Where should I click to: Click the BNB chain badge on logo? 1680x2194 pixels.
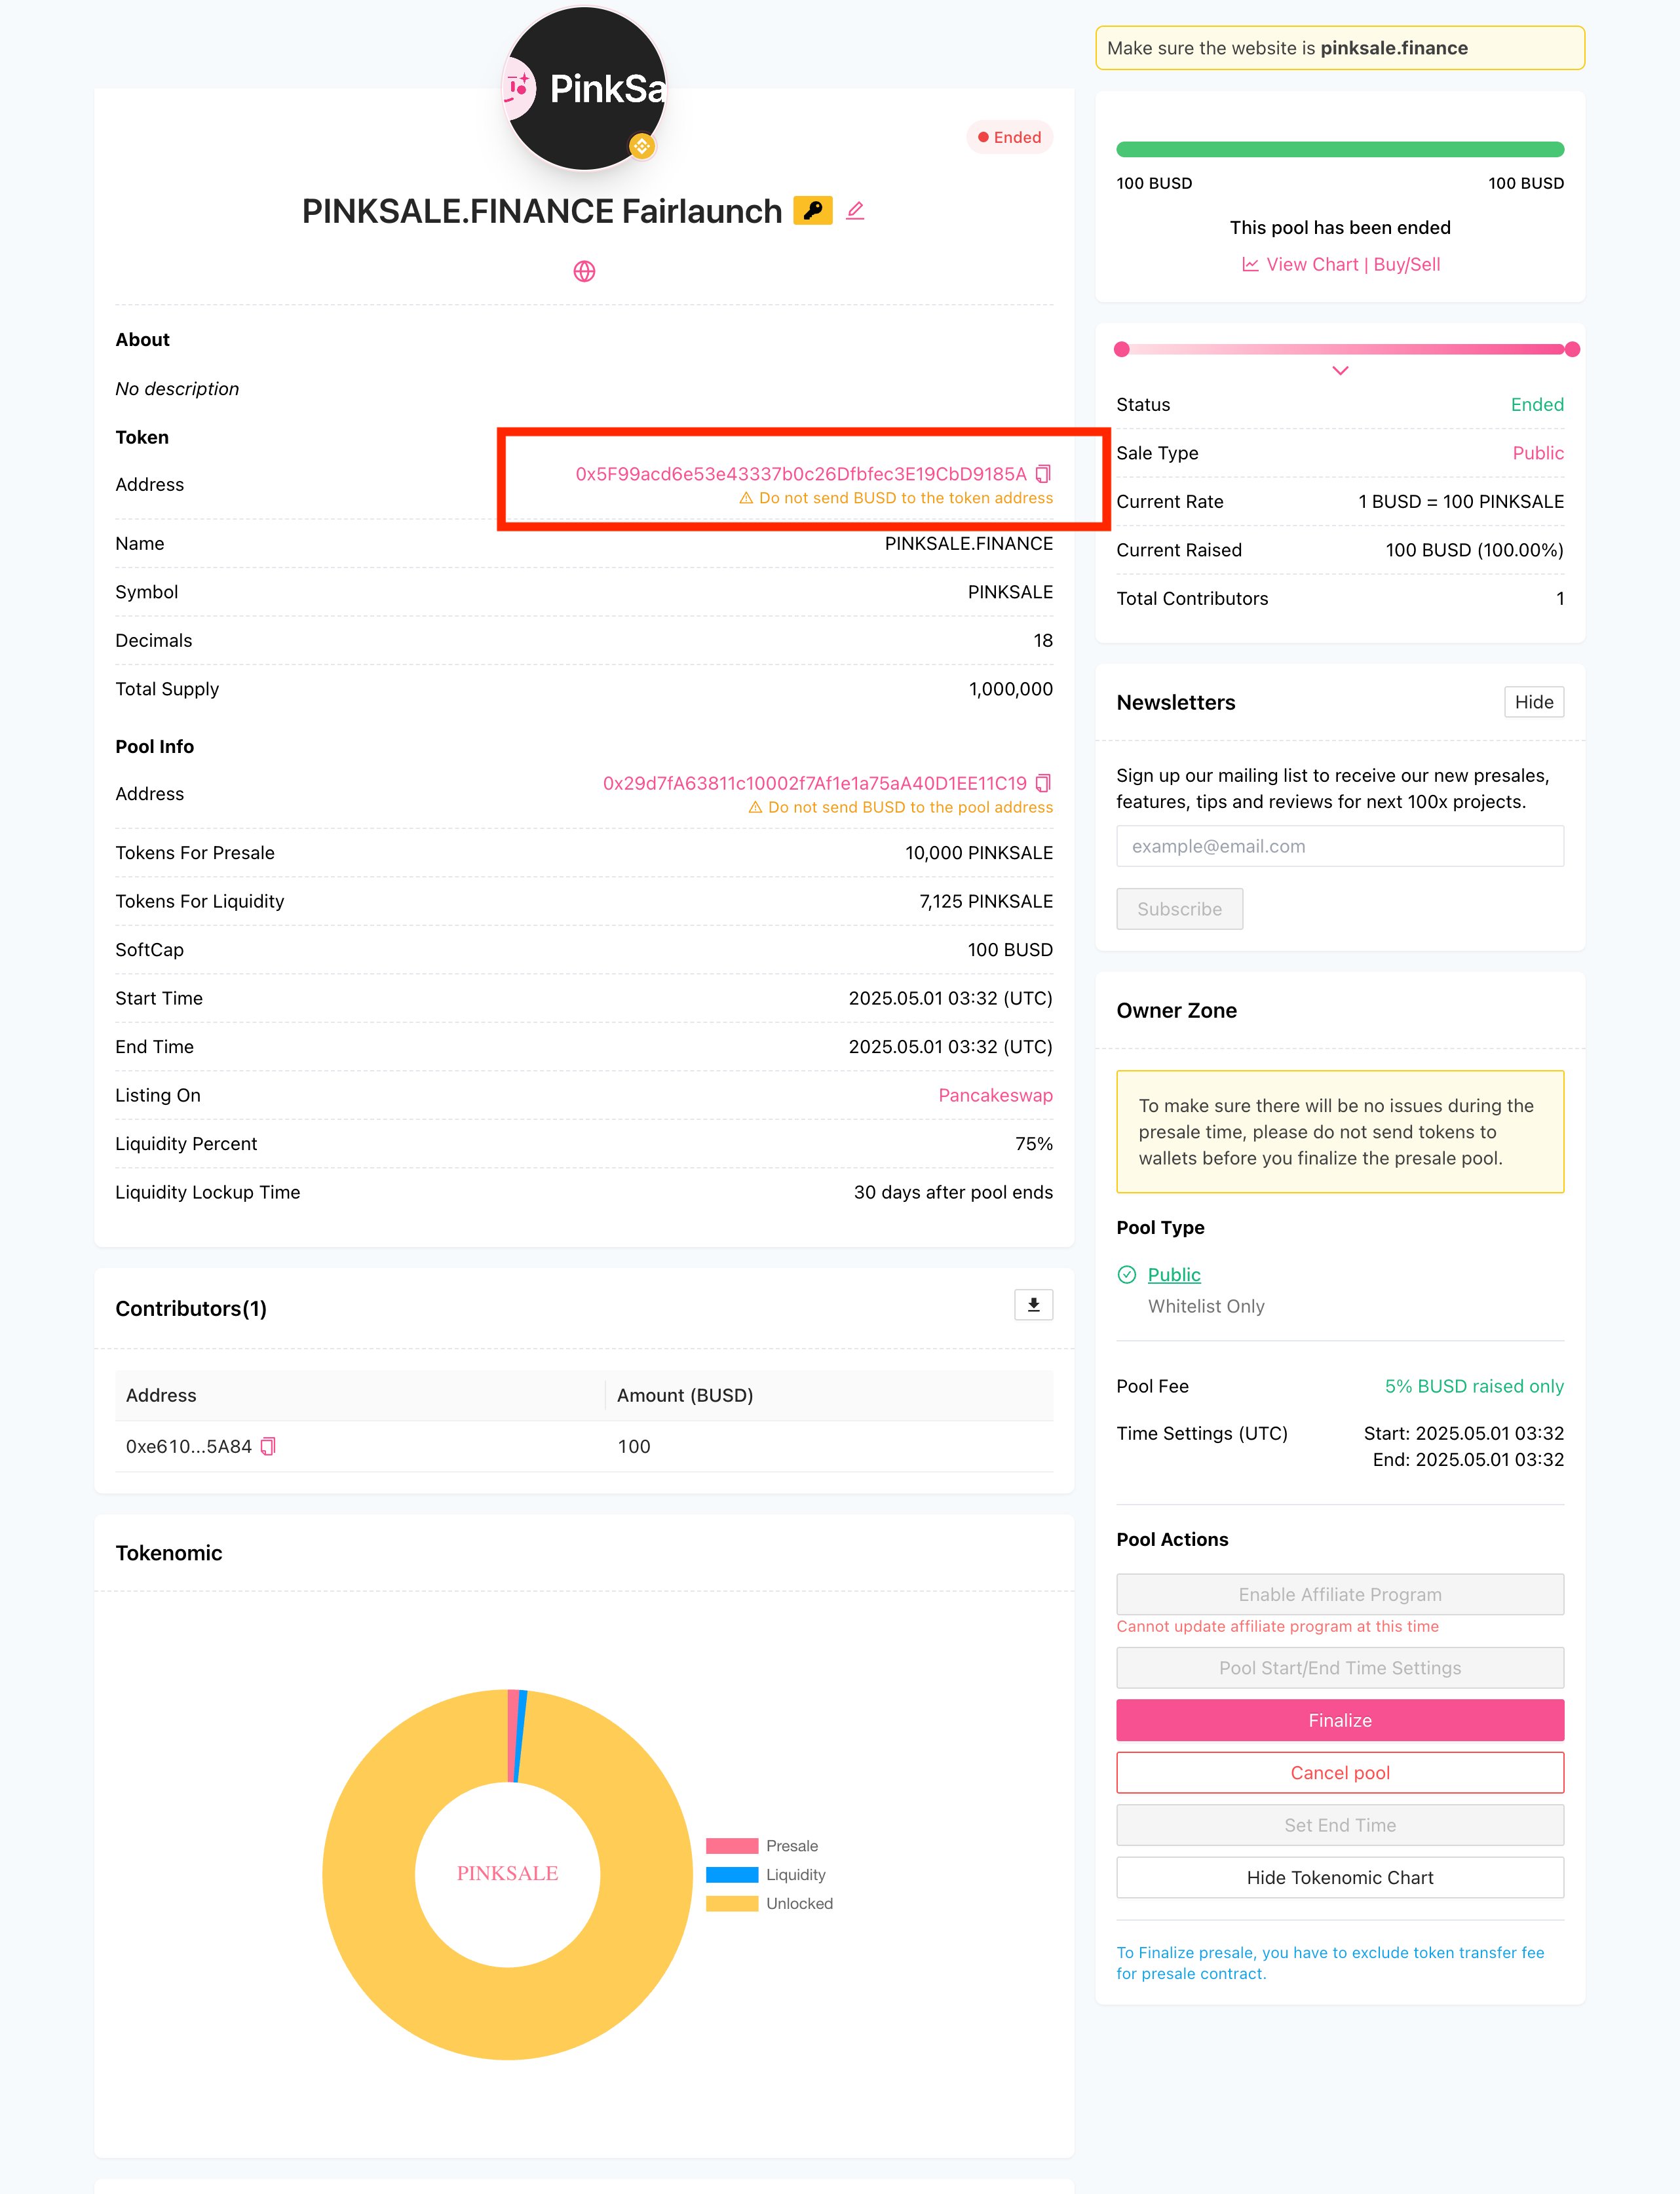[x=642, y=146]
